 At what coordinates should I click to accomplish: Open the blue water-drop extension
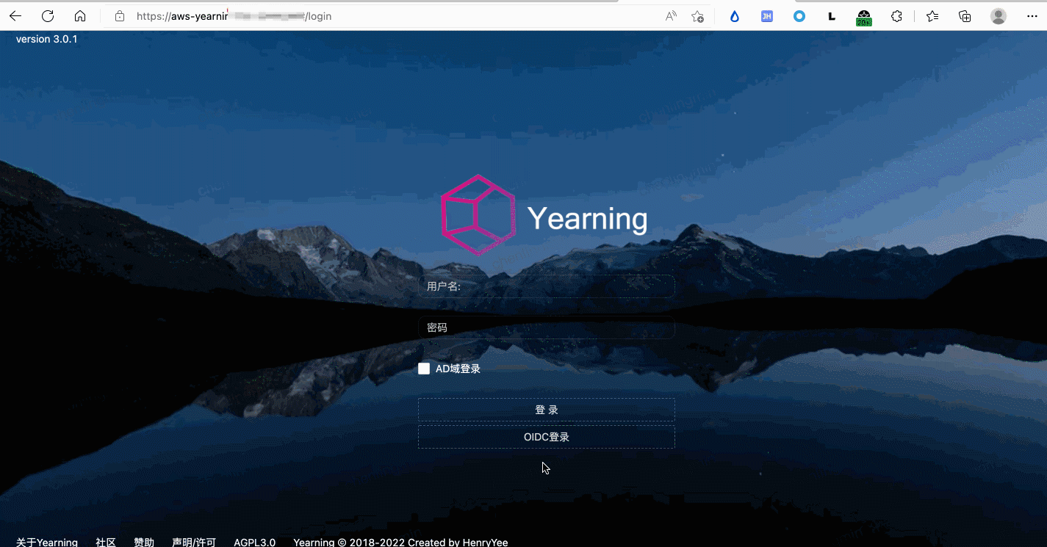[x=735, y=16]
